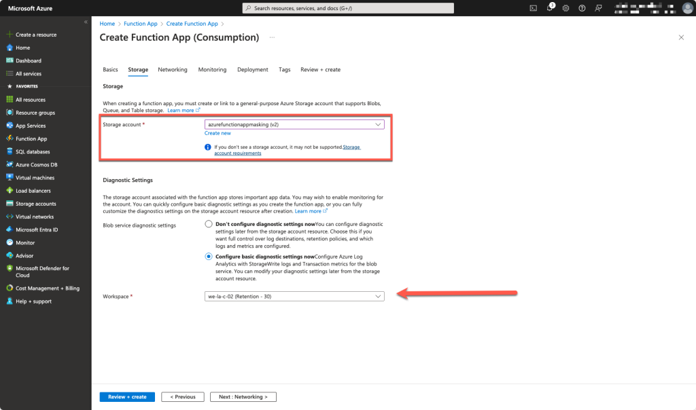
Task: Select the Storage tab
Action: click(138, 70)
